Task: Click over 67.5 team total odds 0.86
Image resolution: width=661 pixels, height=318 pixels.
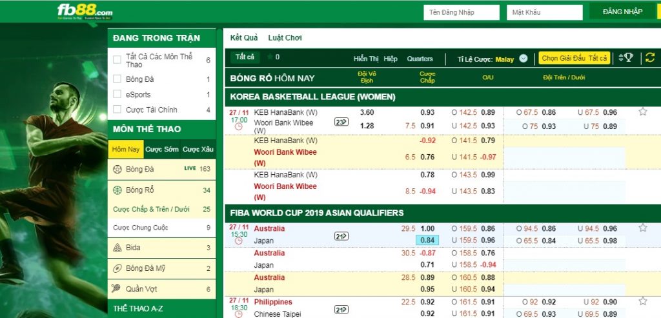Action: pyautogui.click(x=549, y=112)
